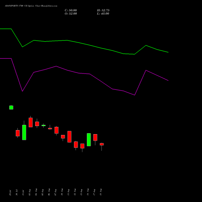Click the 05 Aug date label
Viewport: 202px width, 202px height.
[42, 192]
